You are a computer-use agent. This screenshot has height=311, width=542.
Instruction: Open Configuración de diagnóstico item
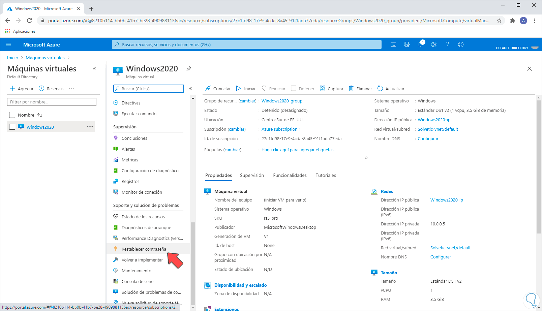[150, 170]
